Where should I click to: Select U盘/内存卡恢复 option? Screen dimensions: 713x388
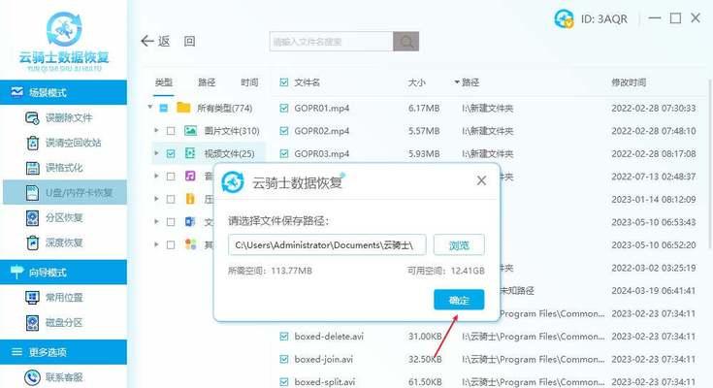tap(65, 192)
